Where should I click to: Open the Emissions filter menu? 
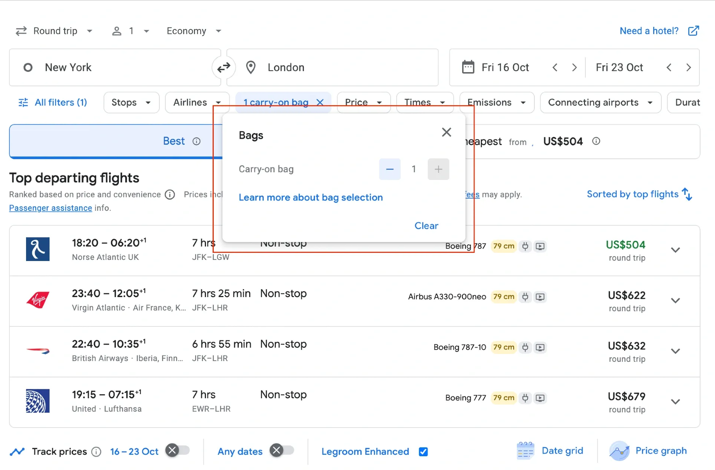click(496, 102)
